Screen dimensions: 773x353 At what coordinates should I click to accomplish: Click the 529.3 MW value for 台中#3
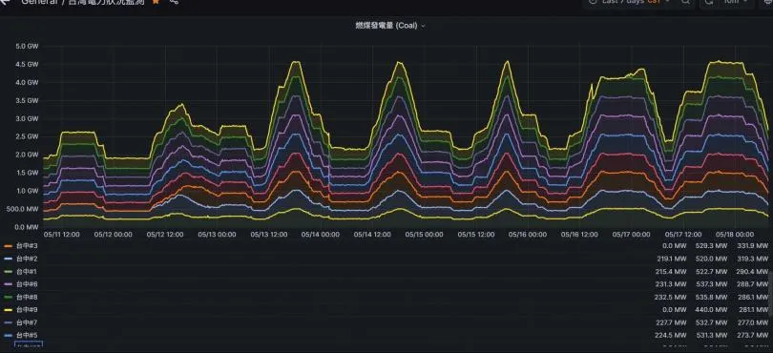point(712,245)
